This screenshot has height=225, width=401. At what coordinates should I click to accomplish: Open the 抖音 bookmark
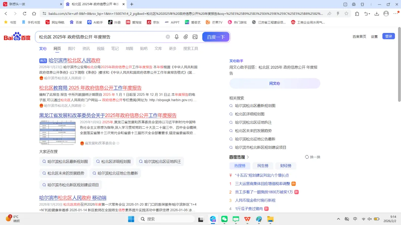114,22
